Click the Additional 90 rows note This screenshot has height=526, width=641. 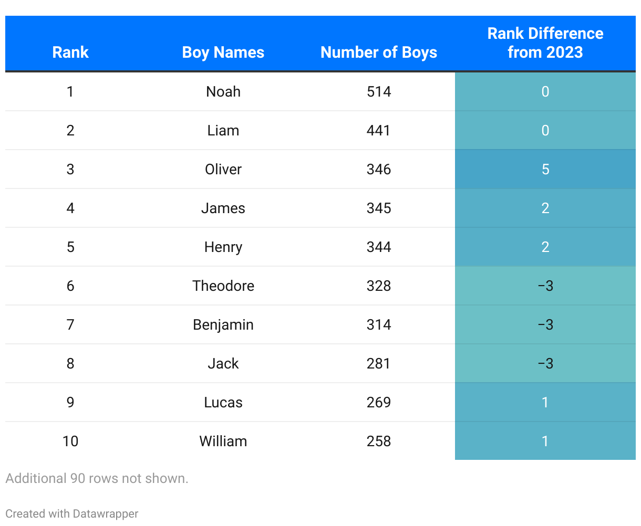point(97,479)
